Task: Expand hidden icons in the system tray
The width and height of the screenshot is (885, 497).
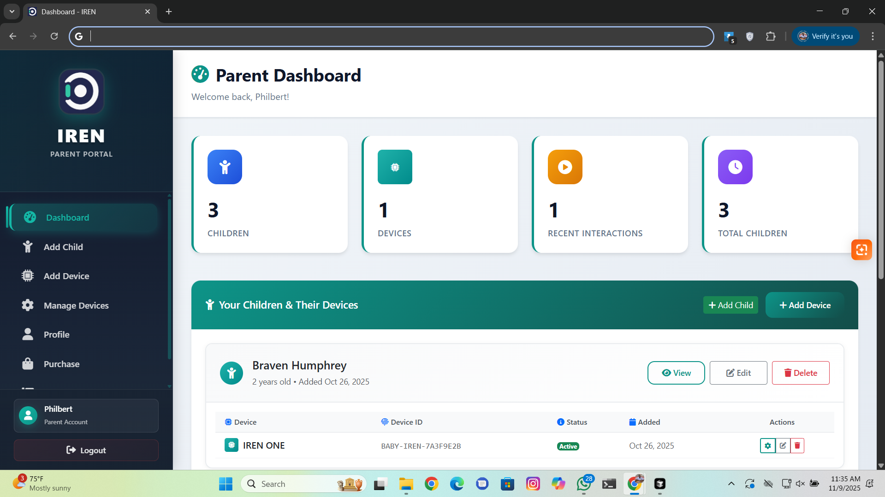Action: click(731, 484)
